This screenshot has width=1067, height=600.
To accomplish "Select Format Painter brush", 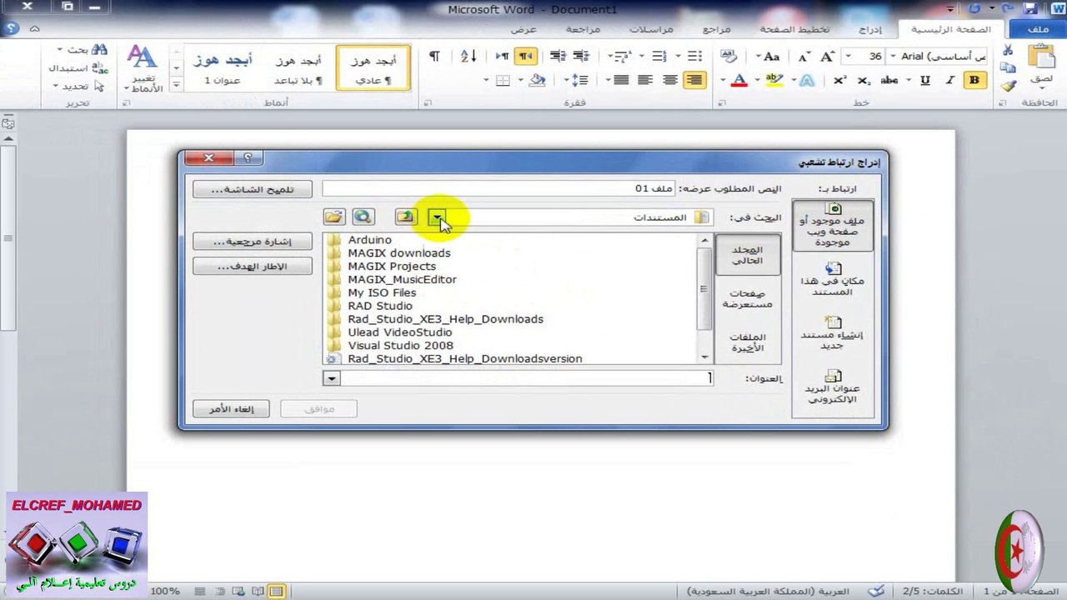I will click(1008, 85).
